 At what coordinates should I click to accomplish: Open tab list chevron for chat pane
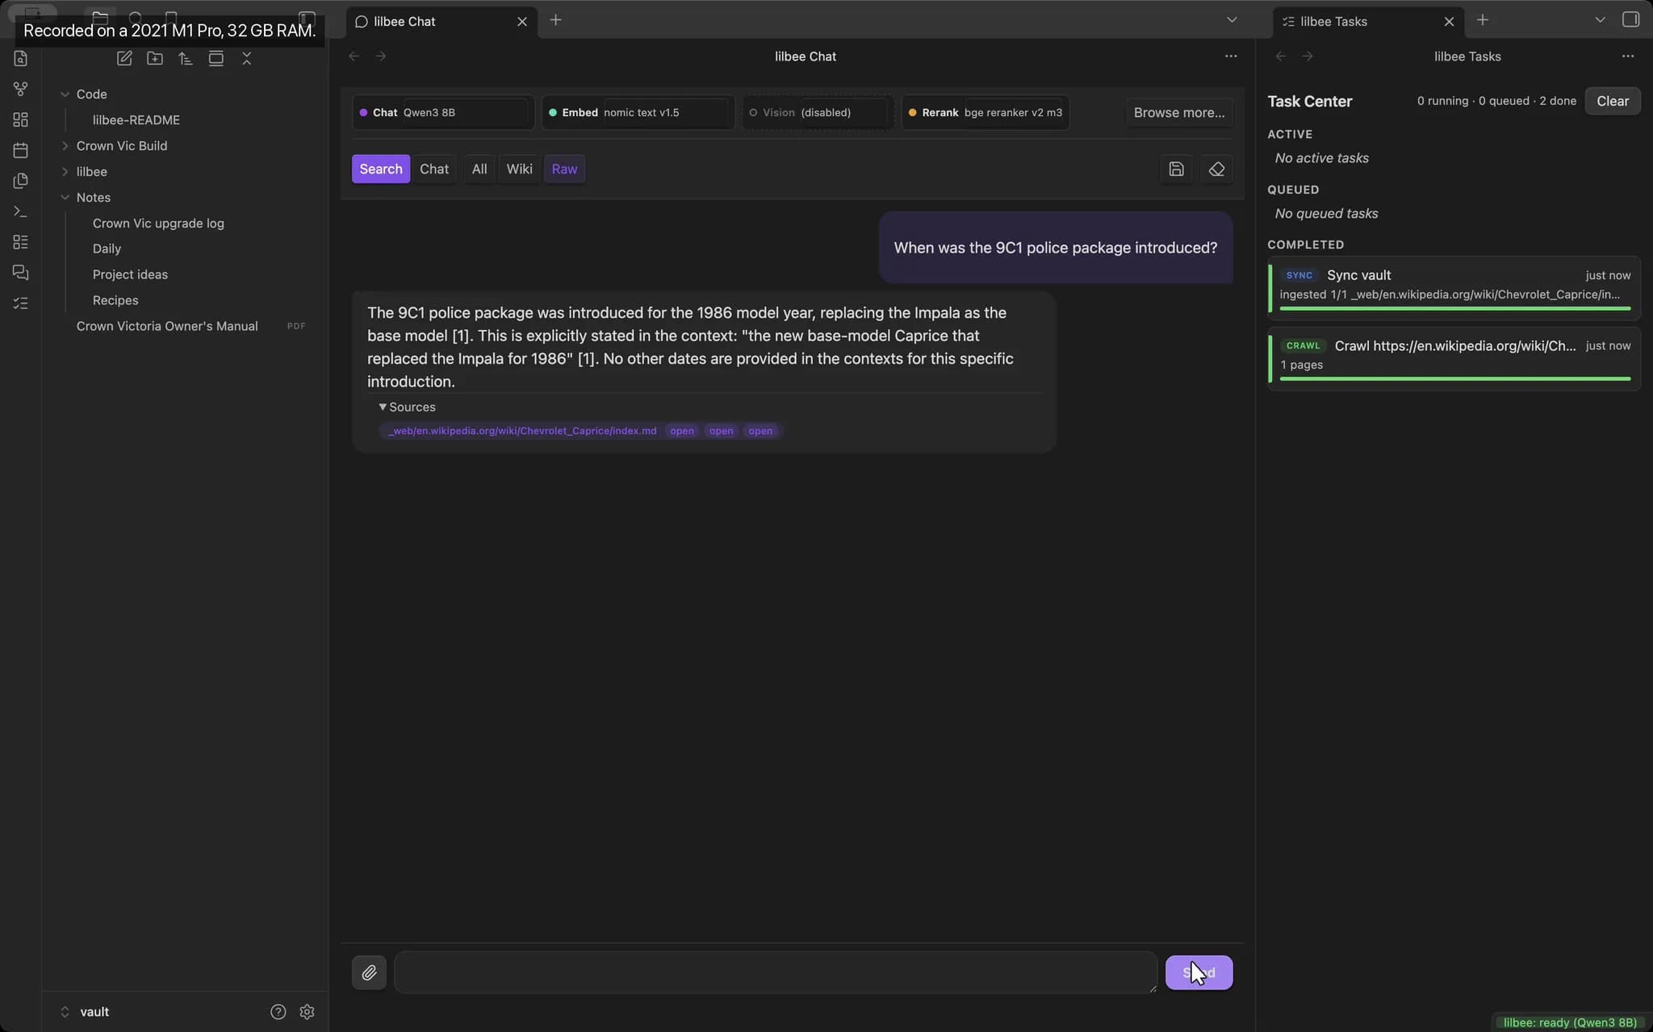(x=1232, y=20)
